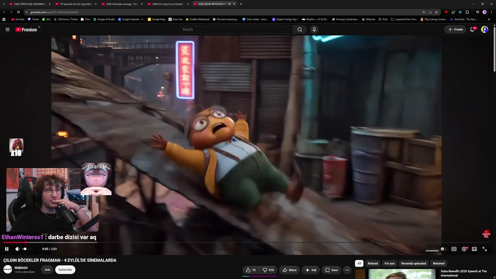Open Create menu
Image resolution: width=496 pixels, height=279 pixels.
456,29
